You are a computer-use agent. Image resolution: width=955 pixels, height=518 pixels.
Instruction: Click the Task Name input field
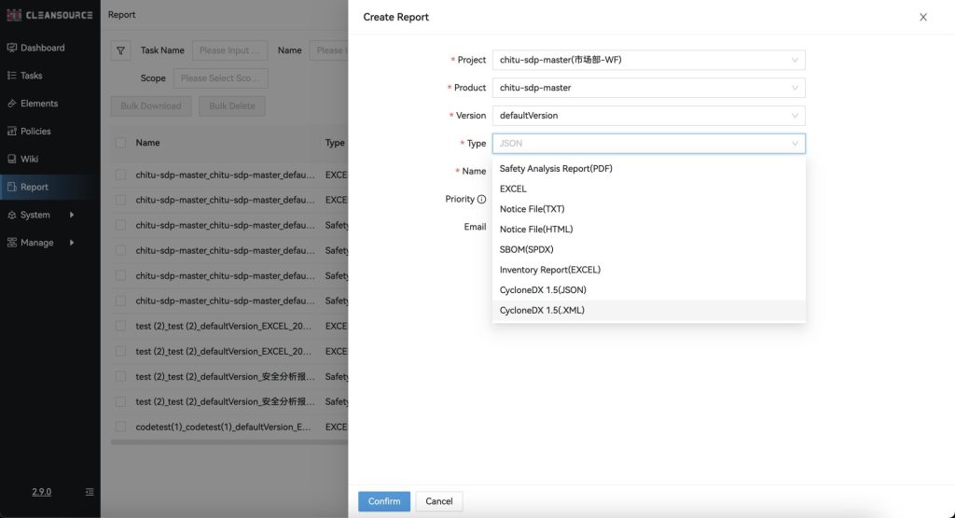(229, 50)
